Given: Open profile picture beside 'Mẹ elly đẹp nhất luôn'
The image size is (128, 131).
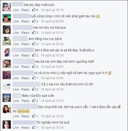Looking at the screenshot, I should (7, 7).
